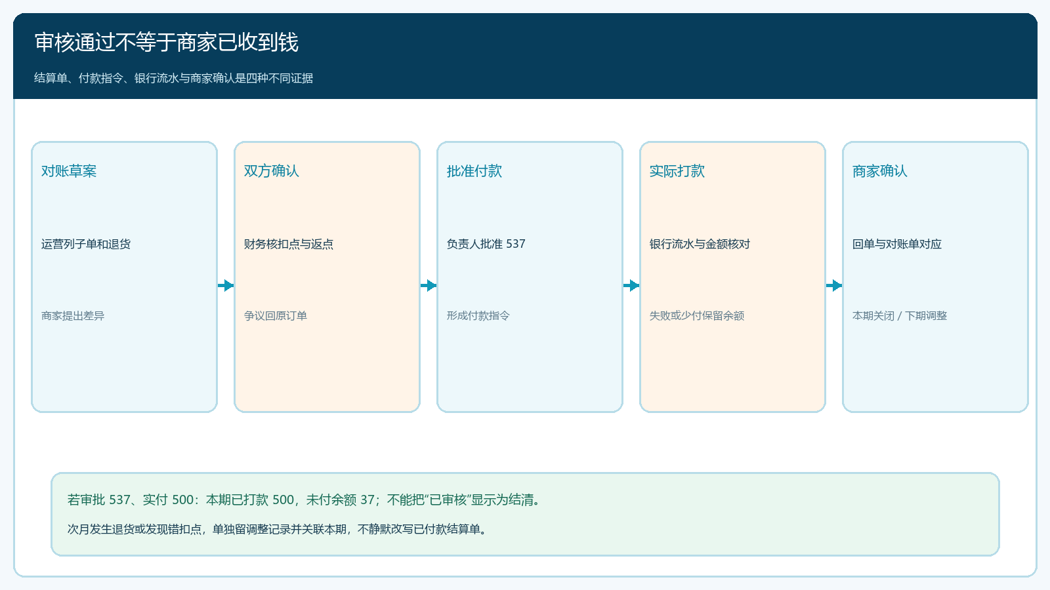Click the text 商家提出差异
The width and height of the screenshot is (1050, 590).
73,315
